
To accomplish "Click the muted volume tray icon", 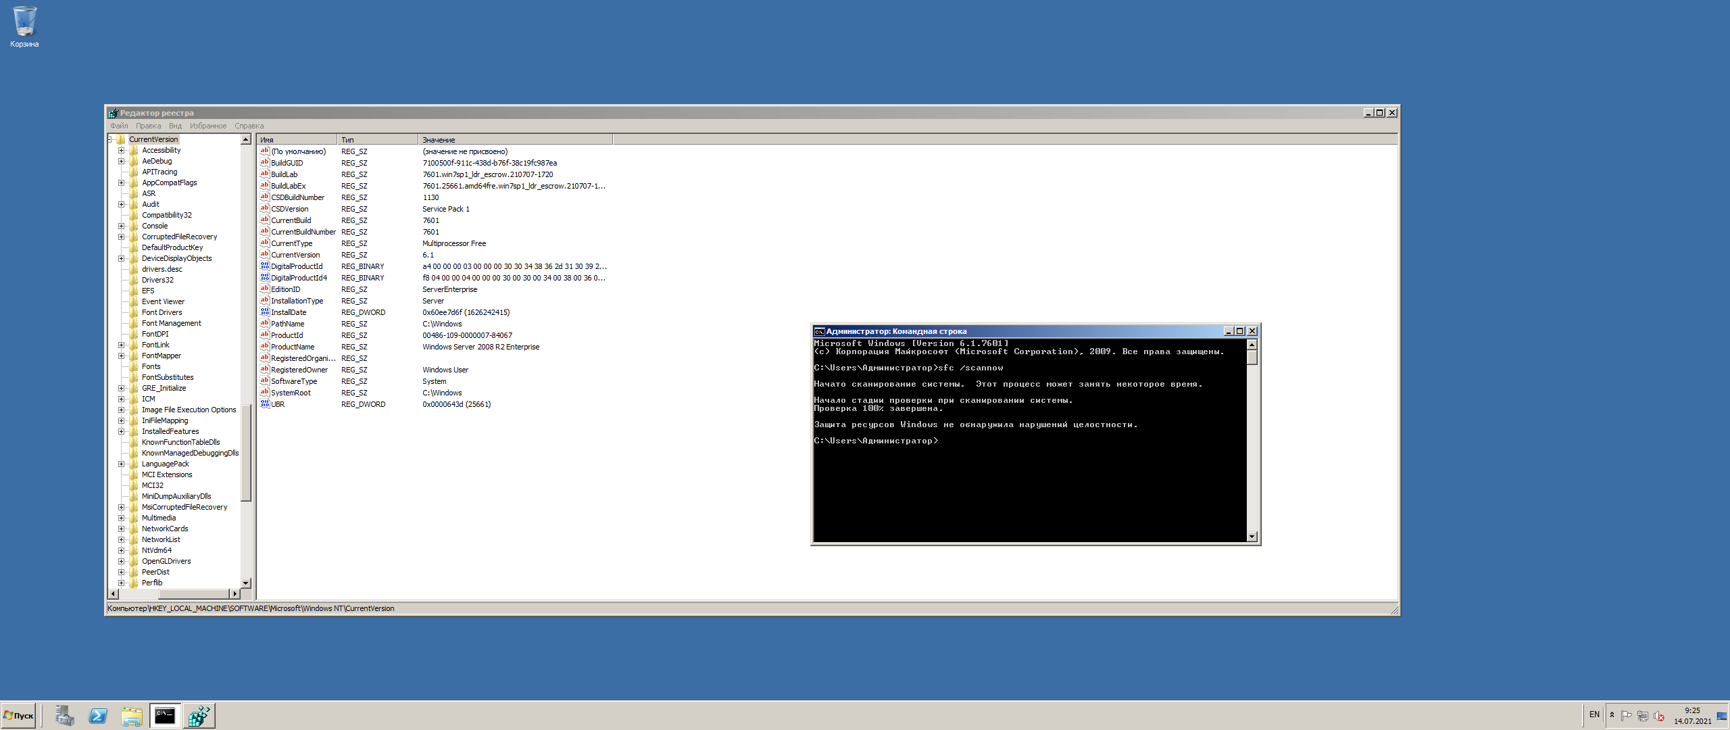I will point(1658,716).
